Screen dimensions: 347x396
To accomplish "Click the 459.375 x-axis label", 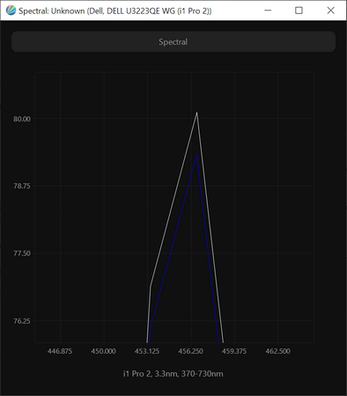I will (x=234, y=351).
